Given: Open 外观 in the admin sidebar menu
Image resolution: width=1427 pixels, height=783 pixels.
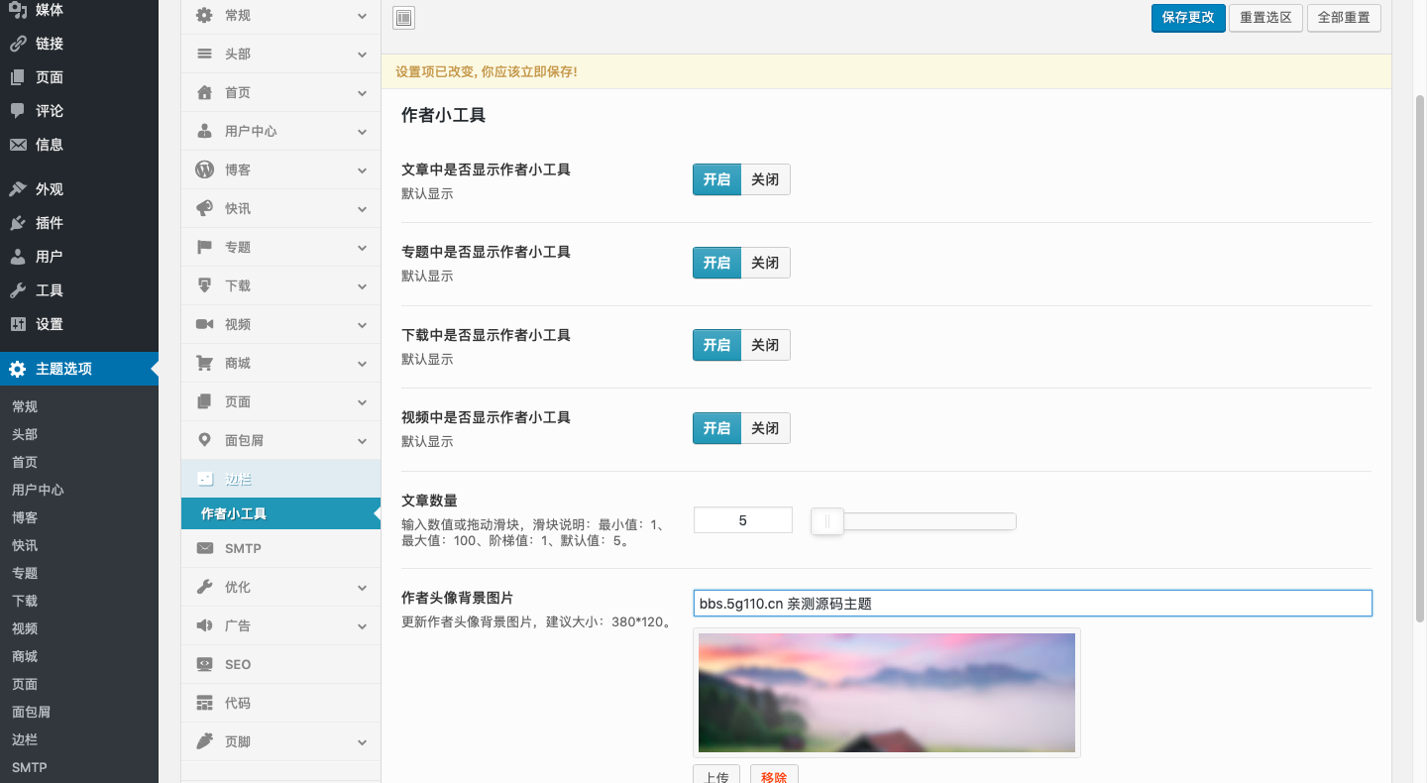Looking at the screenshot, I should 50,189.
